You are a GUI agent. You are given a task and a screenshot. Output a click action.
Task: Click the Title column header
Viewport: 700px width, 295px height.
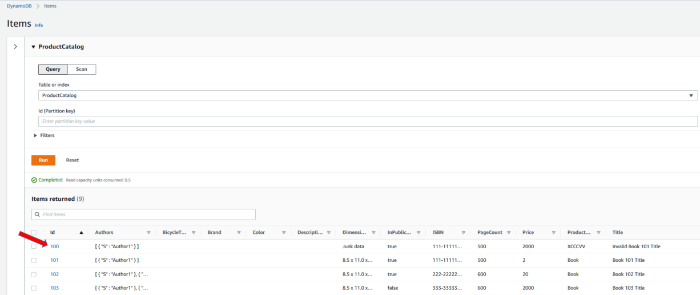(617, 233)
